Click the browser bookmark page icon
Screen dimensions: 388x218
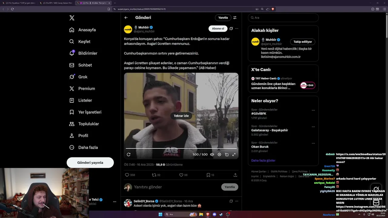point(109,9)
